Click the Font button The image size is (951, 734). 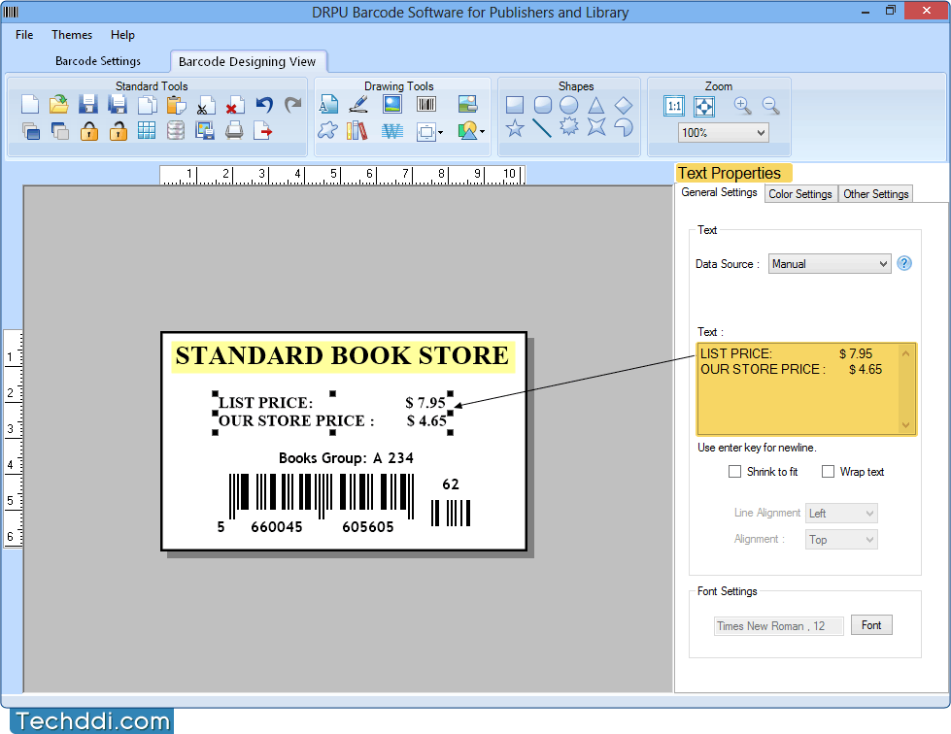(x=871, y=625)
